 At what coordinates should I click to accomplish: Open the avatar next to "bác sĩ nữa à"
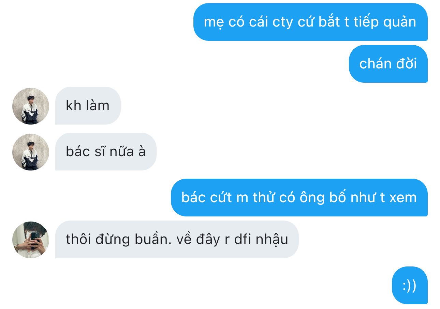31,152
